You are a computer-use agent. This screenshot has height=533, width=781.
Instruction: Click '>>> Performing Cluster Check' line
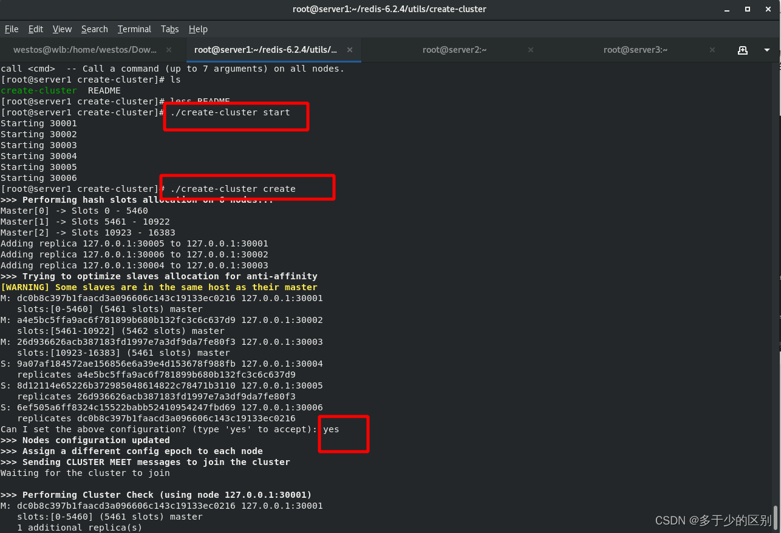(156, 495)
